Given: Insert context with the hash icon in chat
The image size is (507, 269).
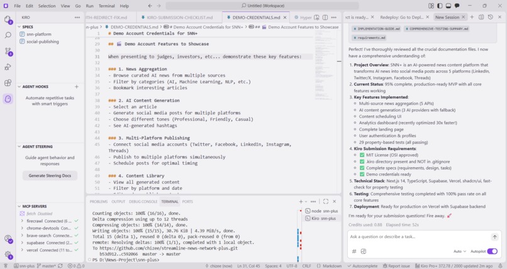Looking at the screenshot, I should (354, 251).
